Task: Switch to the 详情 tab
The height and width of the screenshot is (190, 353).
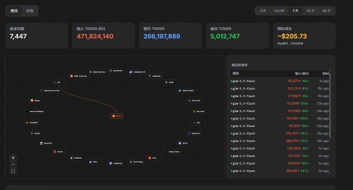Action: click(30, 11)
